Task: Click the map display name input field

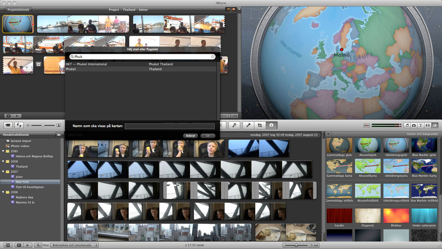Action: click(x=170, y=126)
